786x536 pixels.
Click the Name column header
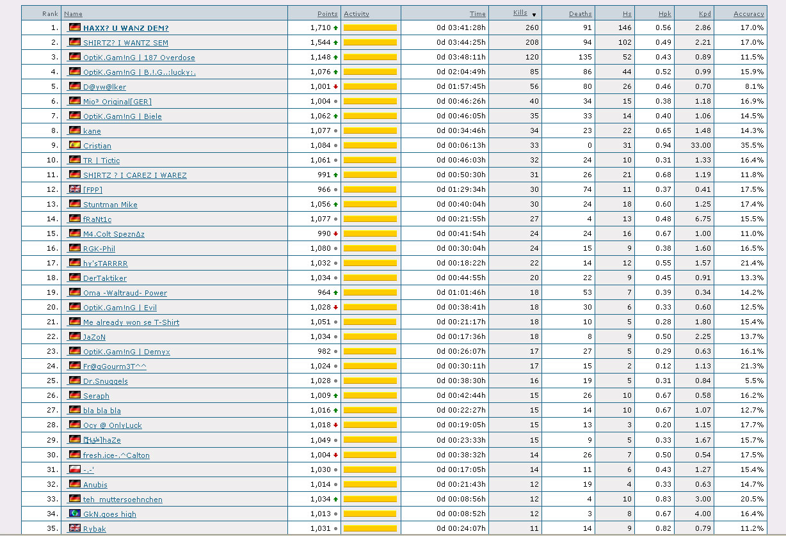[x=73, y=13]
